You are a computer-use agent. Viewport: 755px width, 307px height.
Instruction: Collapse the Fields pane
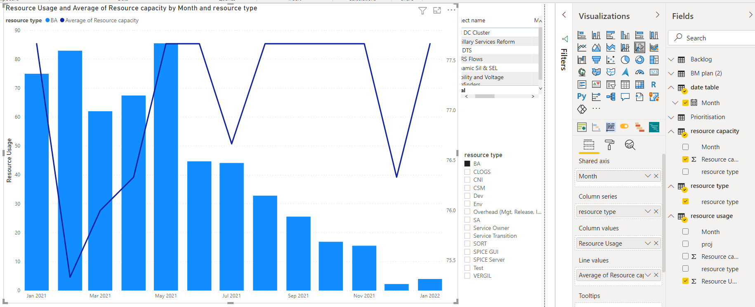(750, 15)
